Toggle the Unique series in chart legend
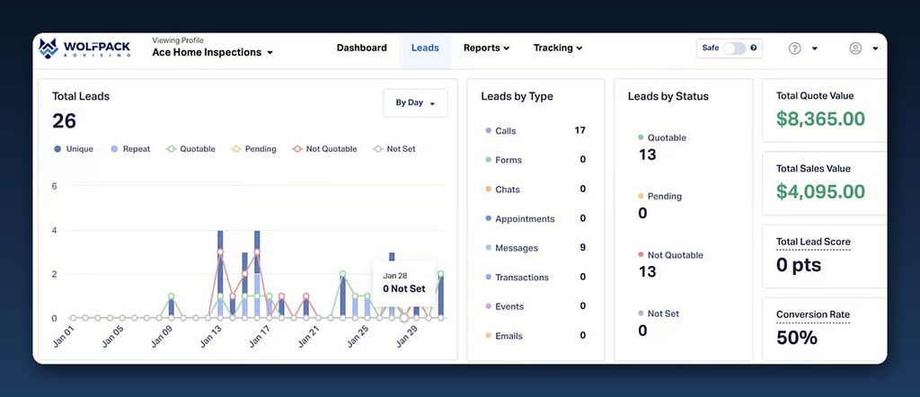Screen dimensions: 920x397 coord(74,149)
